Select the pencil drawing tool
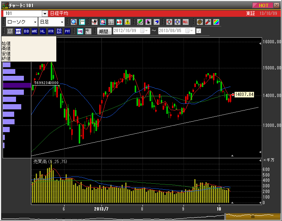Viewport: 282px width, 221px height. click(x=140, y=22)
